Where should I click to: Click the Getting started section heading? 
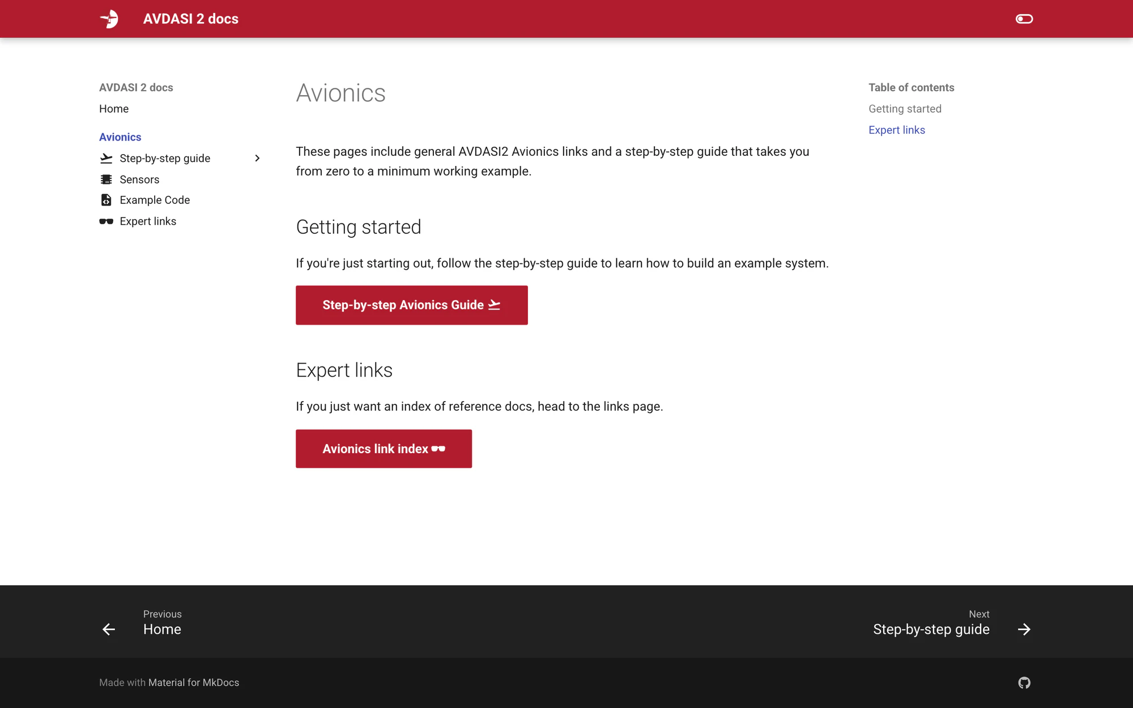pyautogui.click(x=359, y=227)
